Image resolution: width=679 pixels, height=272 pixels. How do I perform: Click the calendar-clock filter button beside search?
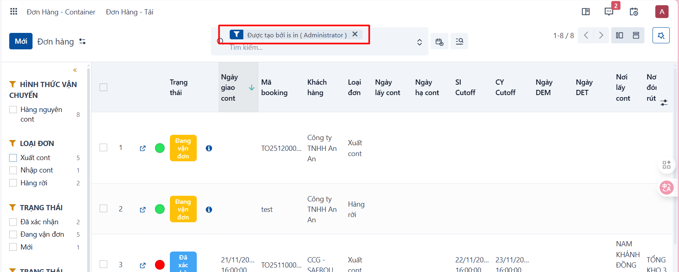[439, 41]
